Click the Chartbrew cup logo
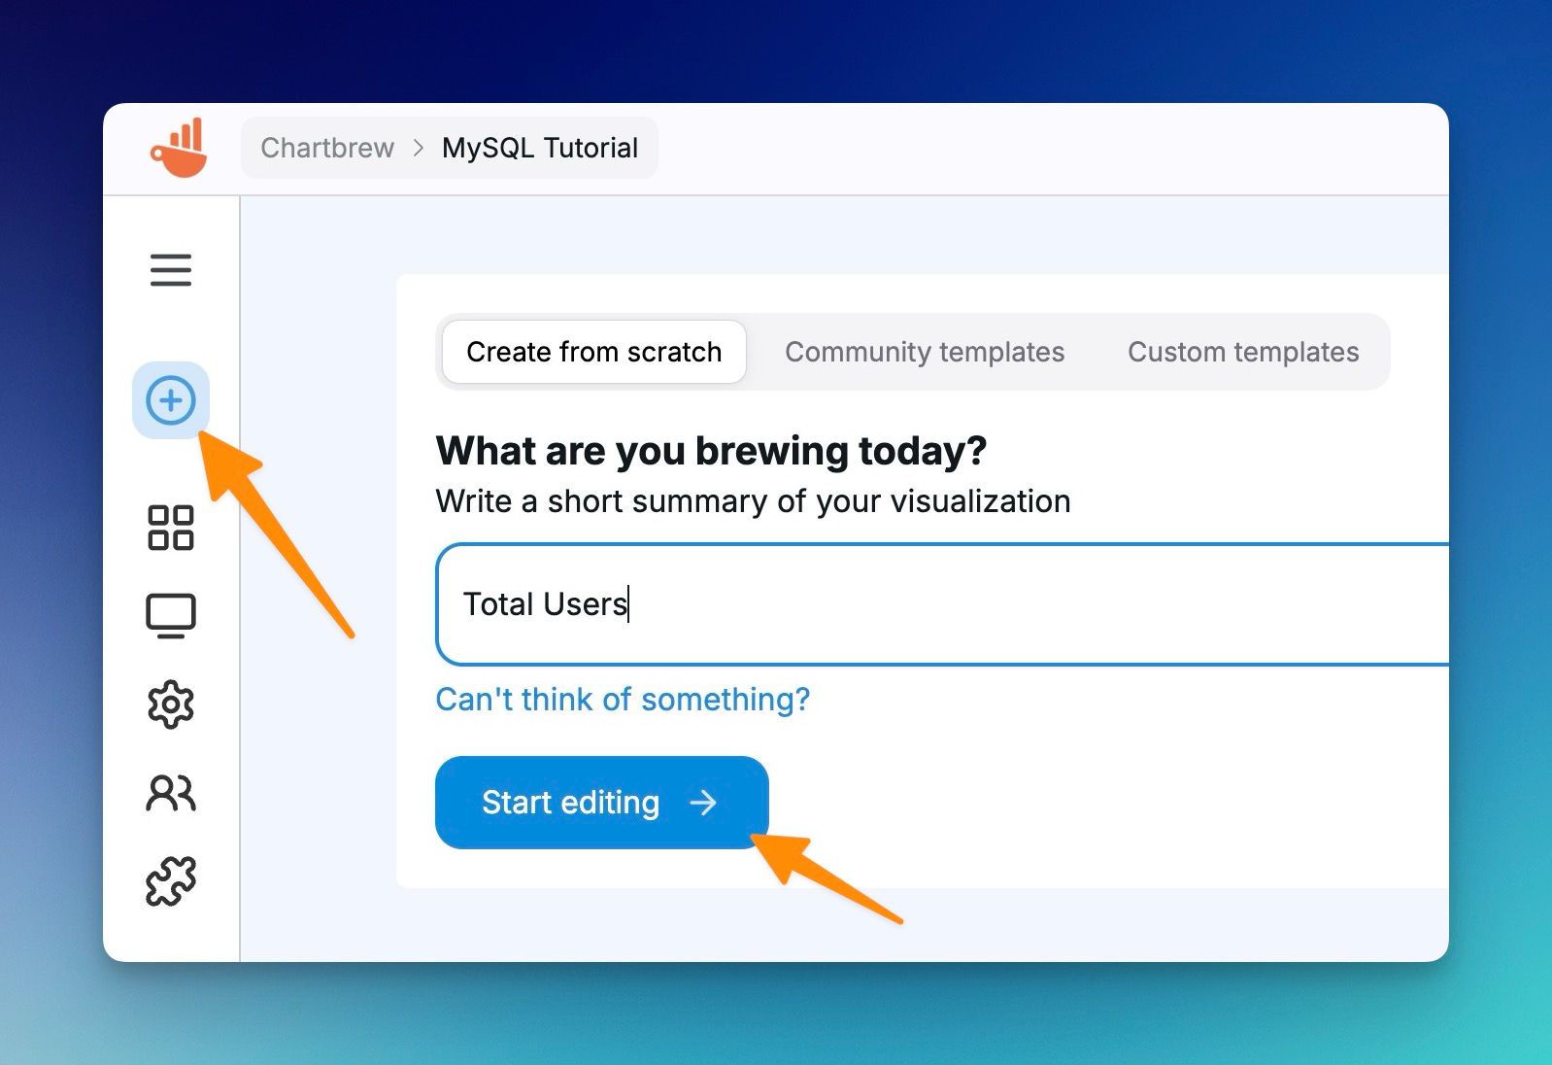The image size is (1552, 1065). tap(179, 149)
